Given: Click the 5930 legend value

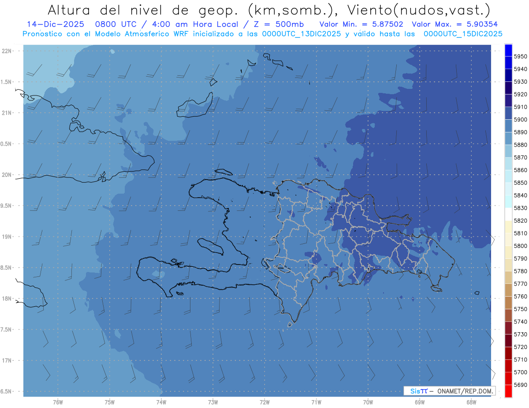Looking at the screenshot, I should 520,82.
